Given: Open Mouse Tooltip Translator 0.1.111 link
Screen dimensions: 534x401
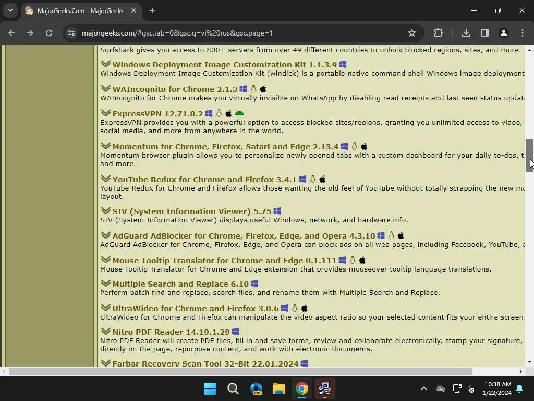Looking at the screenshot, I should [224, 261].
